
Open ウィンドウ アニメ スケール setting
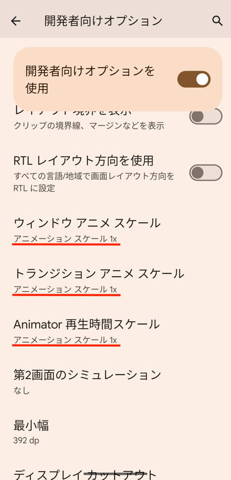[x=115, y=230]
